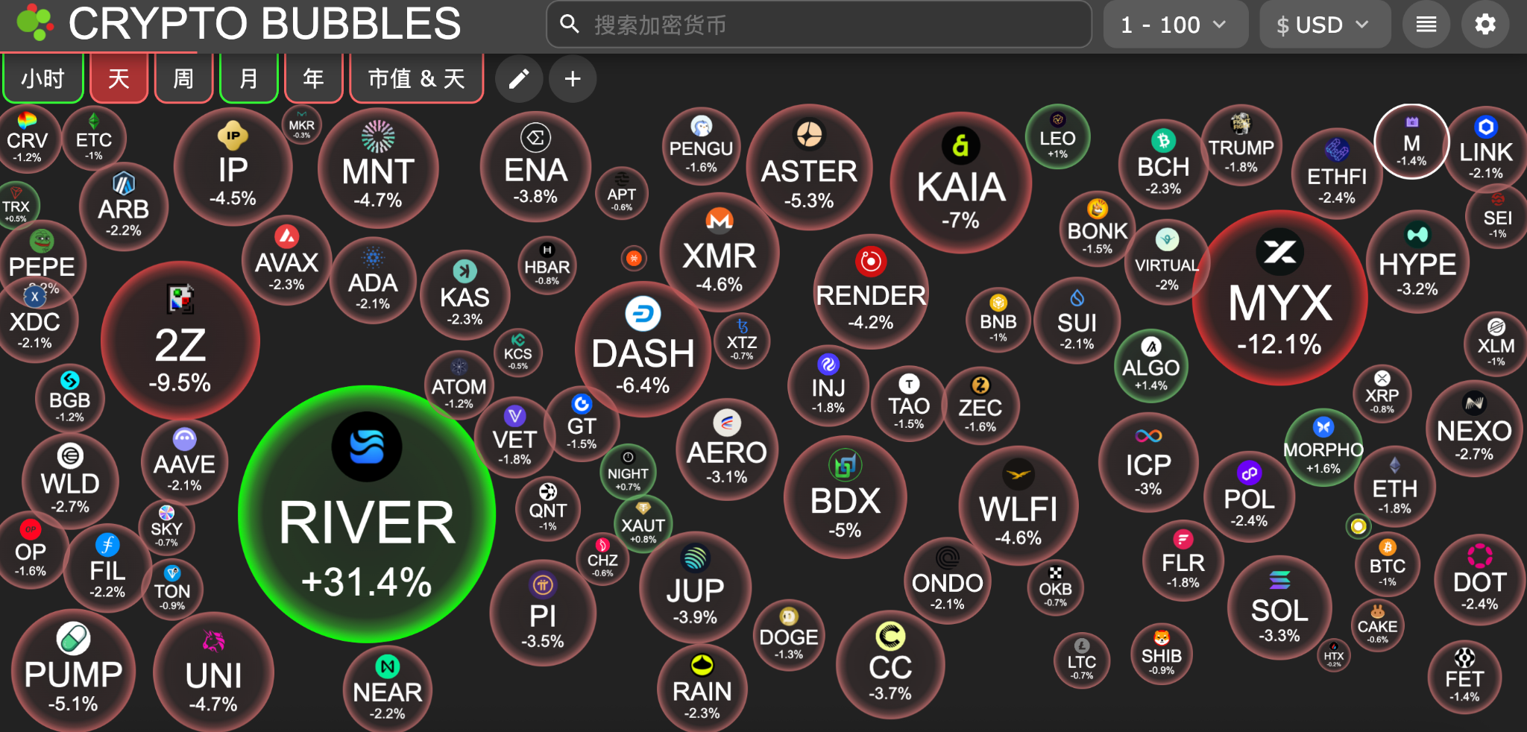Open the 市值 & 天 tab

pos(416,78)
